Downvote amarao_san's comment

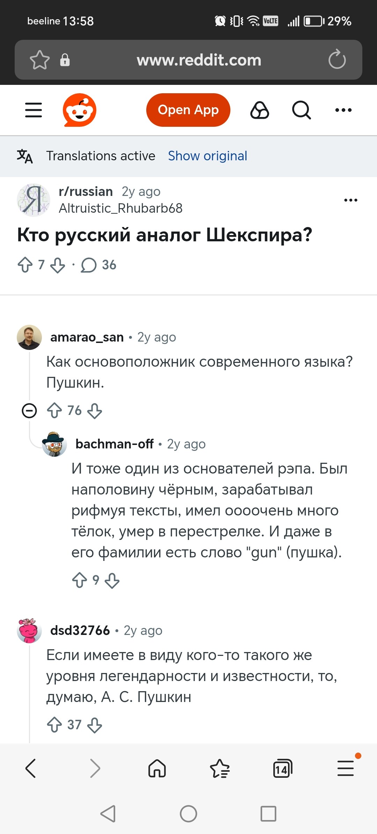95,411
